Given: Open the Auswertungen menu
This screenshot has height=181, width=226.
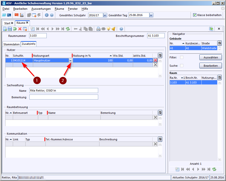Looking at the screenshot, I should (41, 9).
